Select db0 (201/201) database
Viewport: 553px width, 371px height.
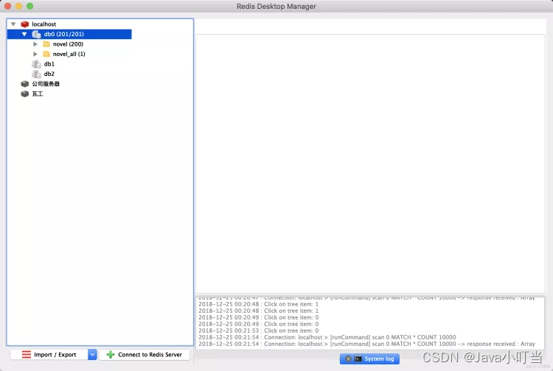pyautogui.click(x=64, y=34)
